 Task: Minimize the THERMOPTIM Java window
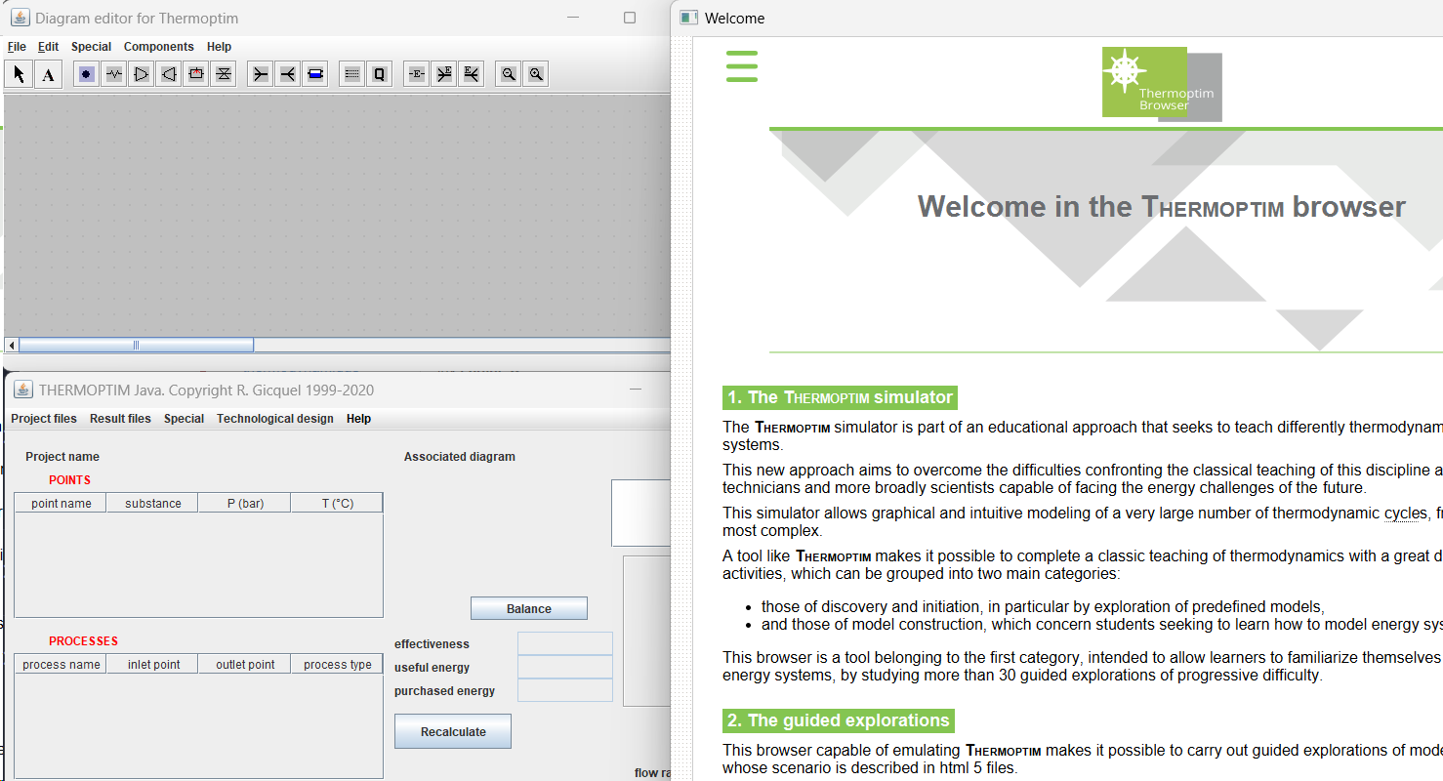(636, 390)
